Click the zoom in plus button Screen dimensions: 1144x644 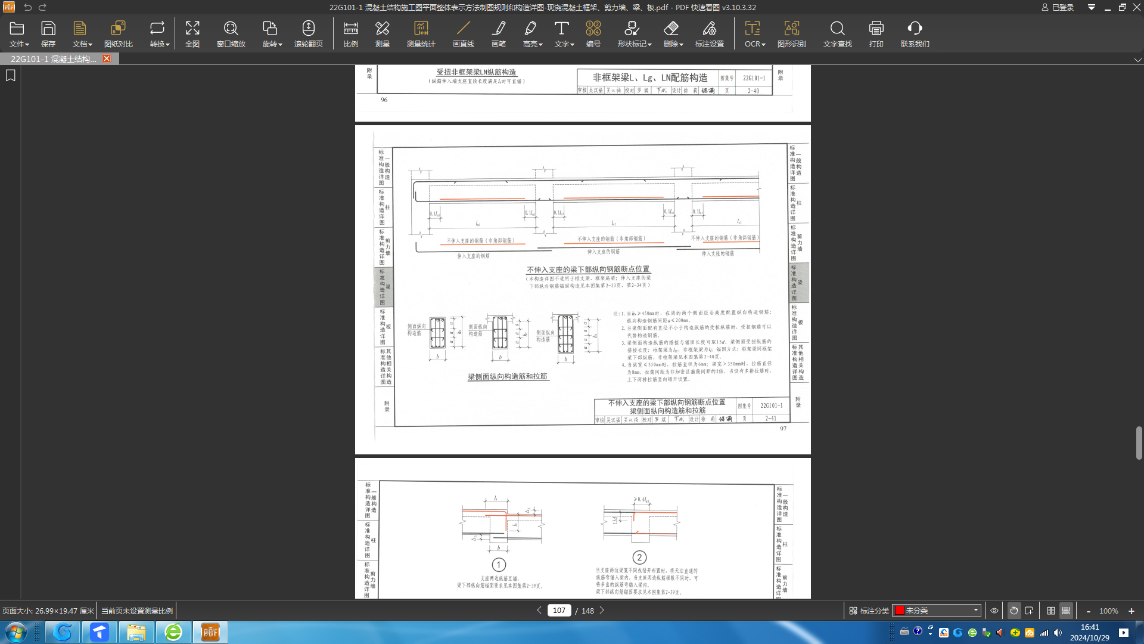coord(1131,611)
